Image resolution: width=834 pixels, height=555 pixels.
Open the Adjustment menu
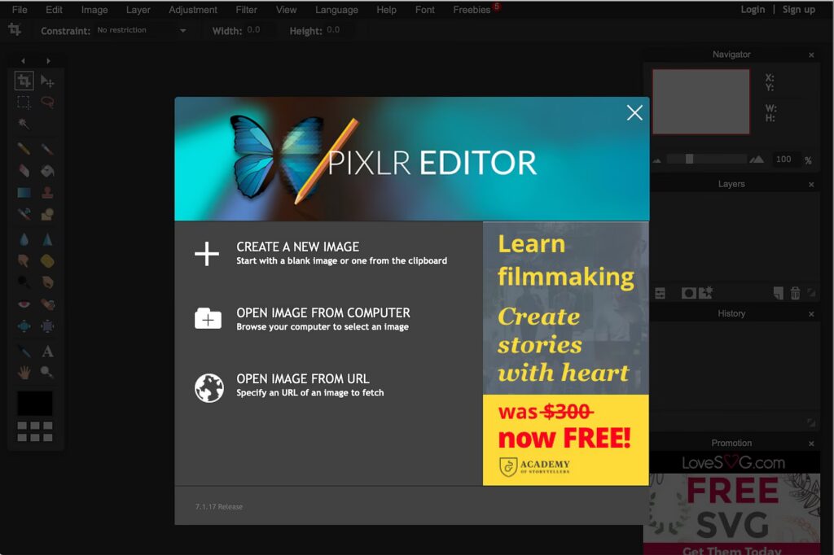point(193,10)
